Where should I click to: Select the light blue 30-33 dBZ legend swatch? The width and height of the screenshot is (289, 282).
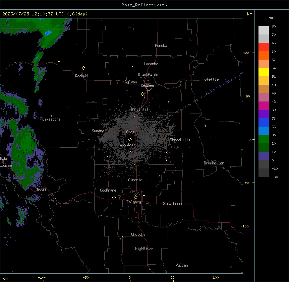pos(264,131)
